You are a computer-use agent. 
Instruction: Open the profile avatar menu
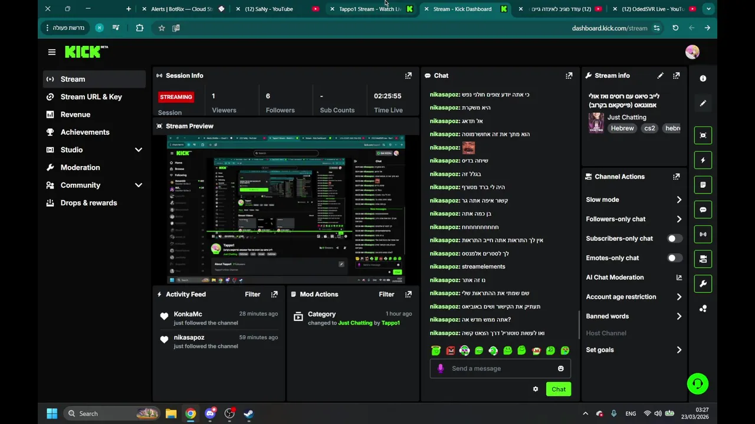pos(692,52)
